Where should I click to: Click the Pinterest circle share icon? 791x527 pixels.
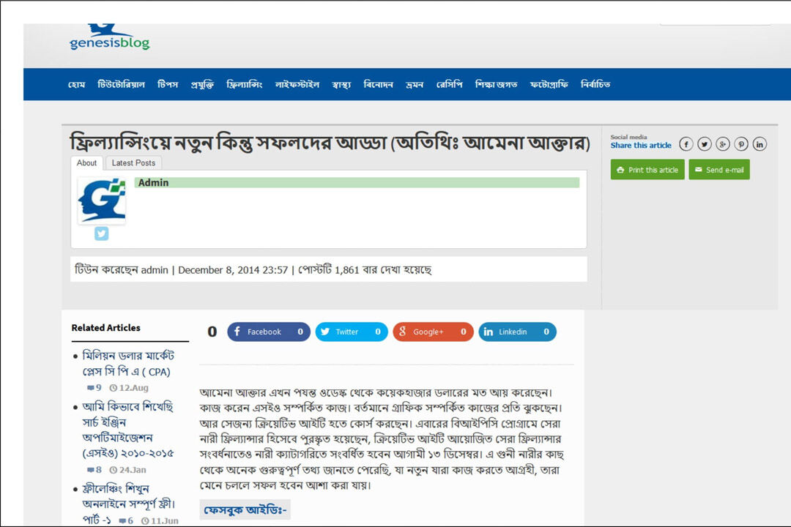(x=741, y=144)
